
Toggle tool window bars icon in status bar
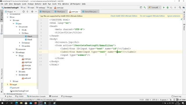[2, 100]
